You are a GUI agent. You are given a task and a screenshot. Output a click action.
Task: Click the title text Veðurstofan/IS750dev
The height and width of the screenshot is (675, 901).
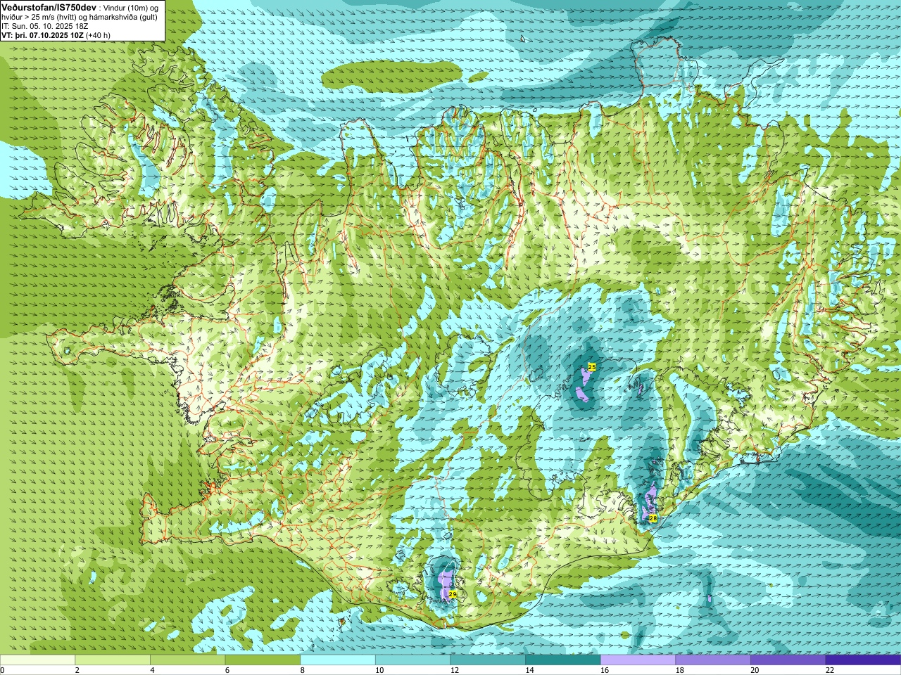tap(49, 6)
